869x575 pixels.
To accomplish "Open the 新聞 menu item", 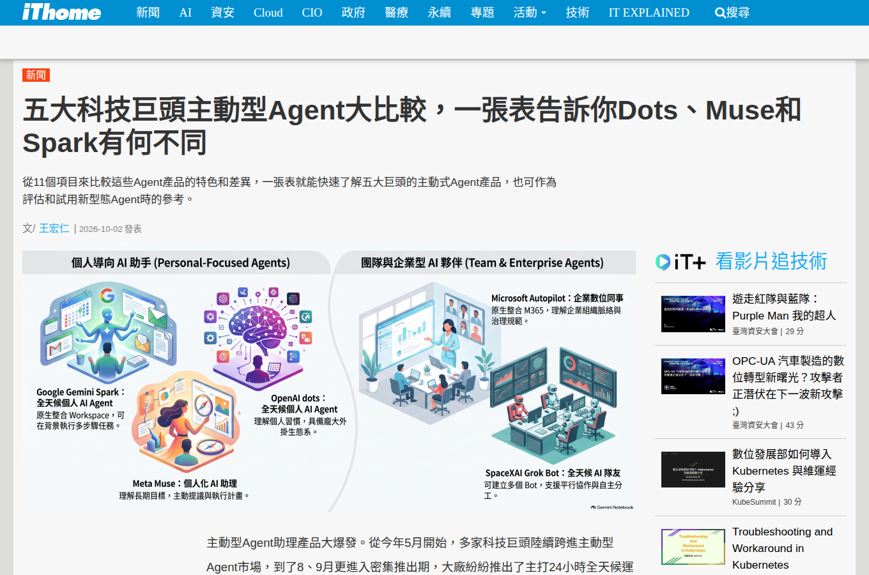I will 148,12.
